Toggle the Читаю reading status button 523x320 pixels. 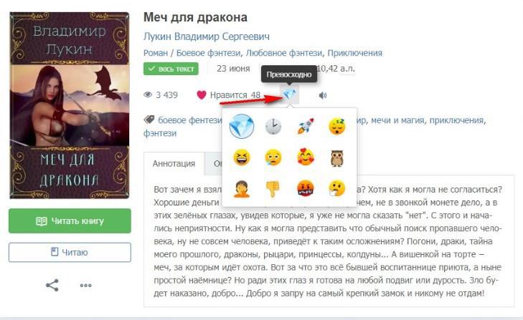coord(70,253)
